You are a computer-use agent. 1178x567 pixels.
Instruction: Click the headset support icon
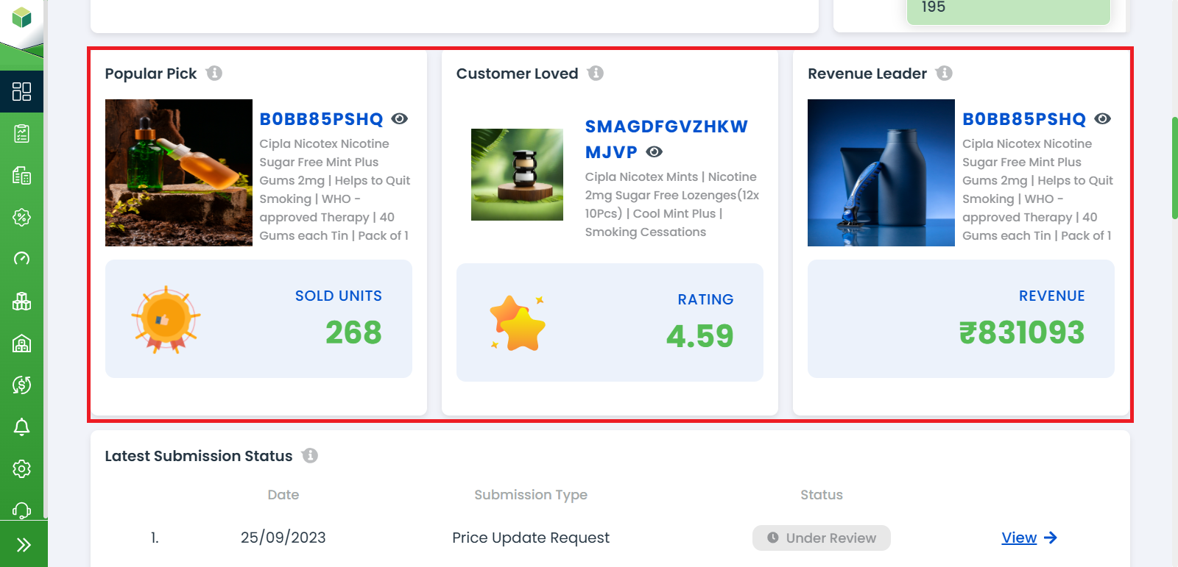click(22, 510)
